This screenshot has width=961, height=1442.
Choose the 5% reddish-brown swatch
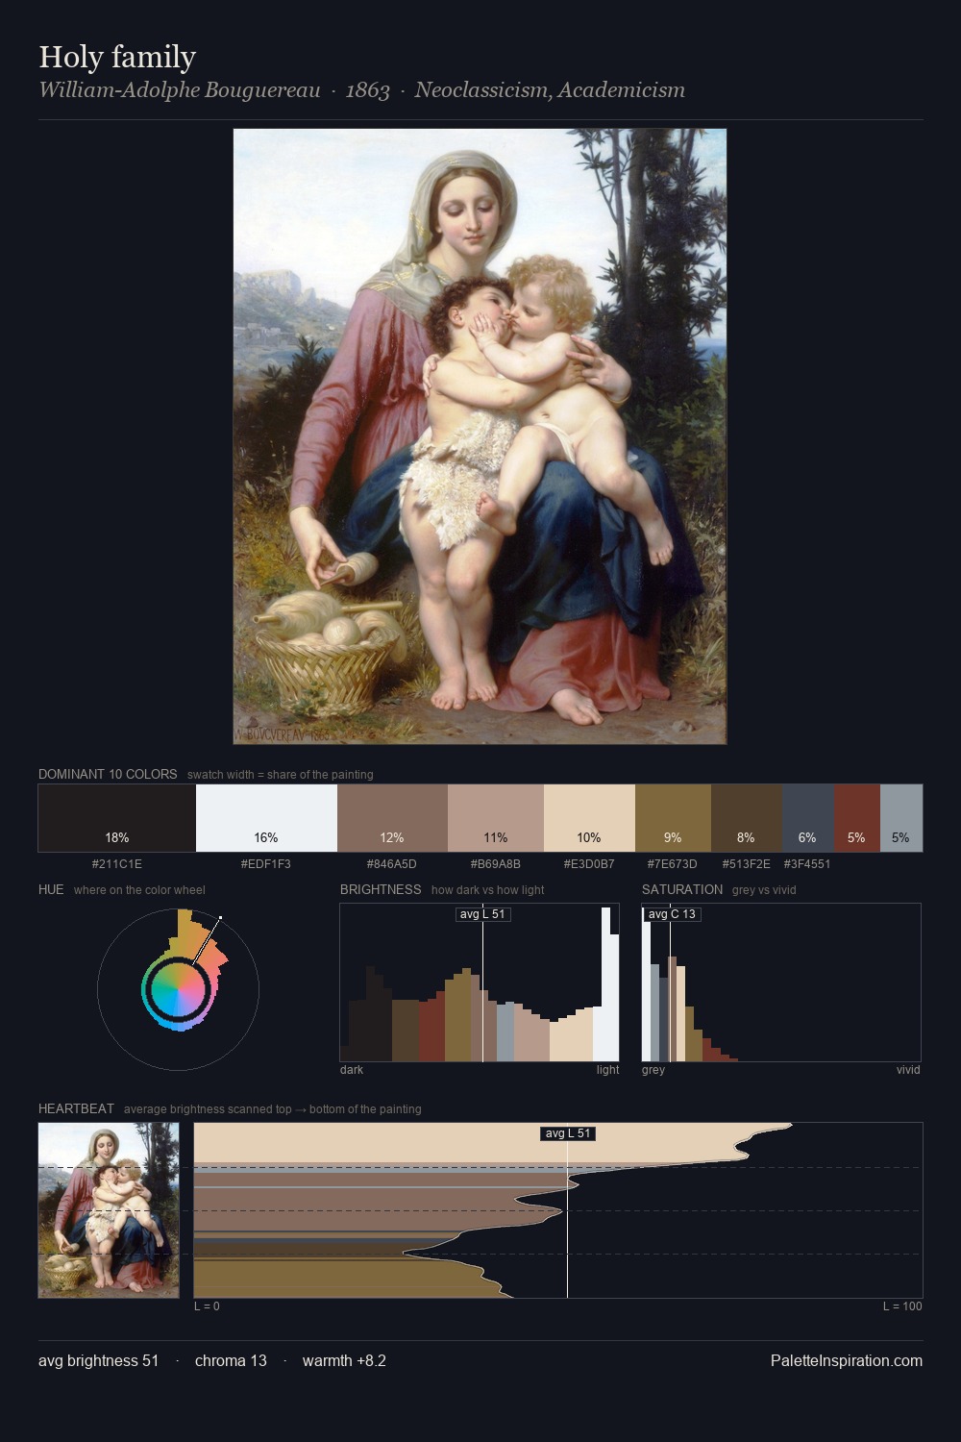(x=856, y=818)
